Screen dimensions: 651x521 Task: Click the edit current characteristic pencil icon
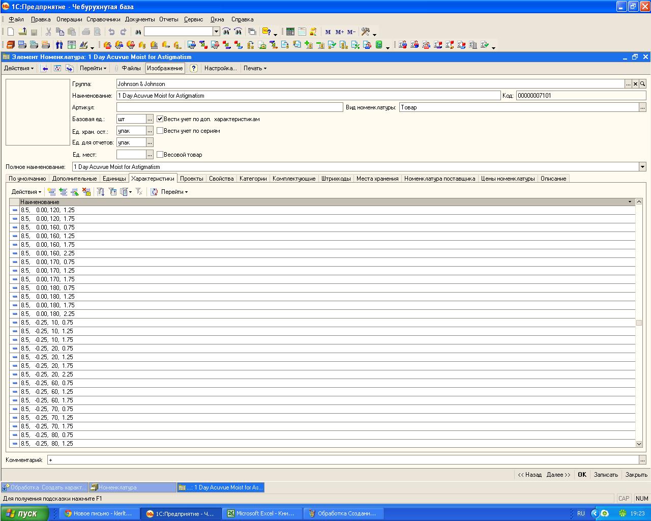click(x=75, y=192)
